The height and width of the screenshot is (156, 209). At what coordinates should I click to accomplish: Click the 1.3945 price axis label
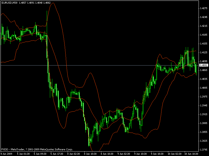tap(204, 106)
